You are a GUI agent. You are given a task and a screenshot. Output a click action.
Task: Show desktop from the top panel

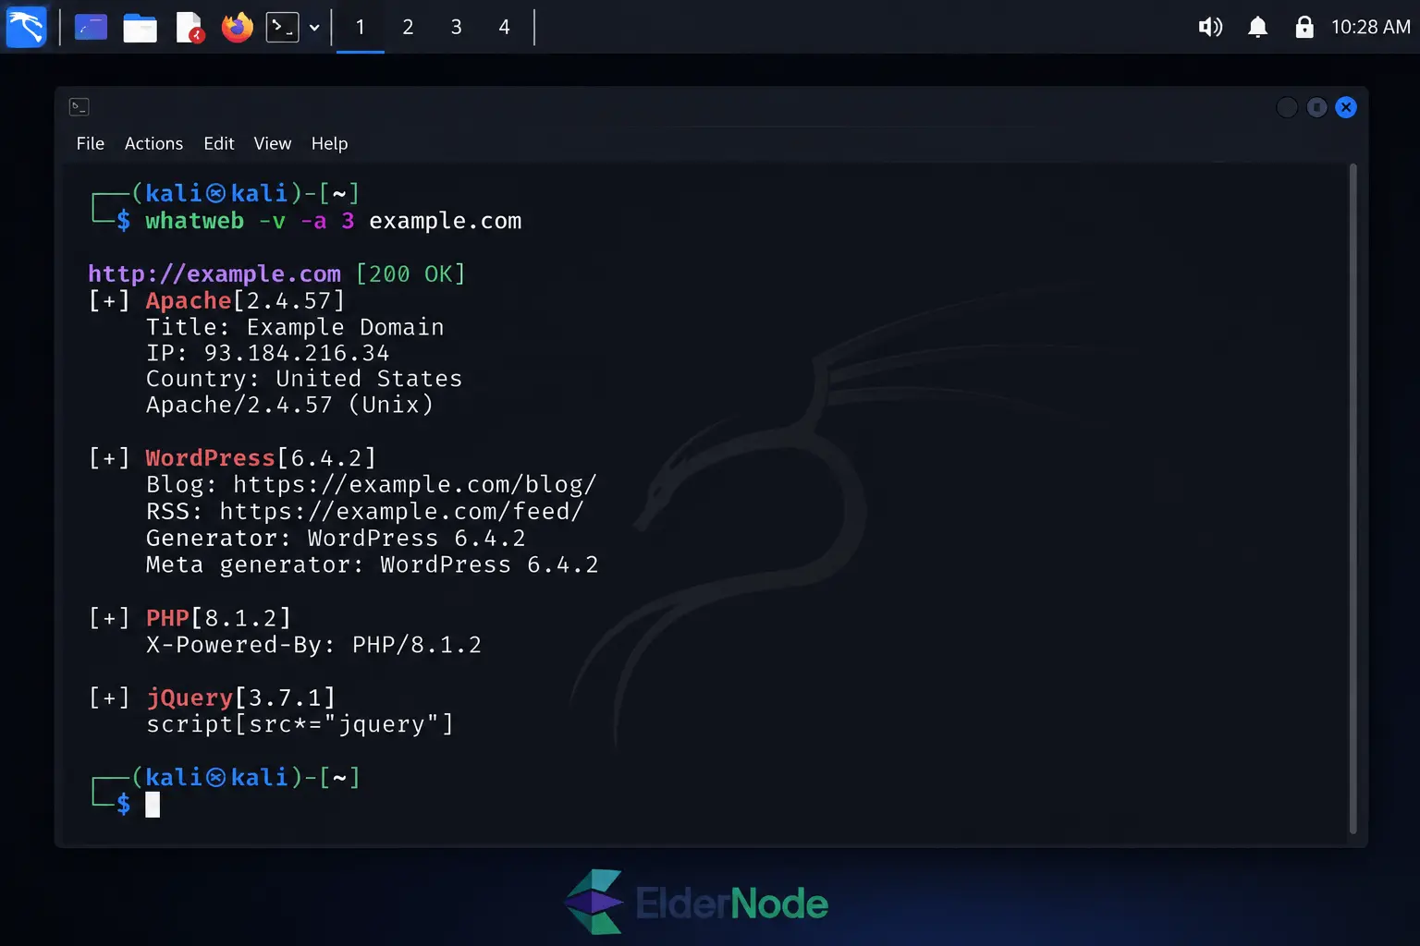91,28
